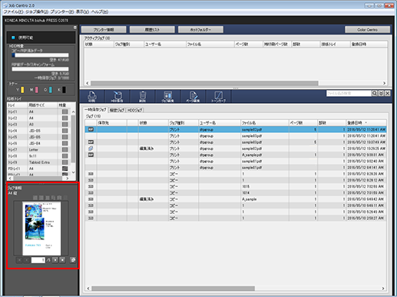Jump to the last preview page
This screenshot has width=397, height=297.
tap(62, 260)
